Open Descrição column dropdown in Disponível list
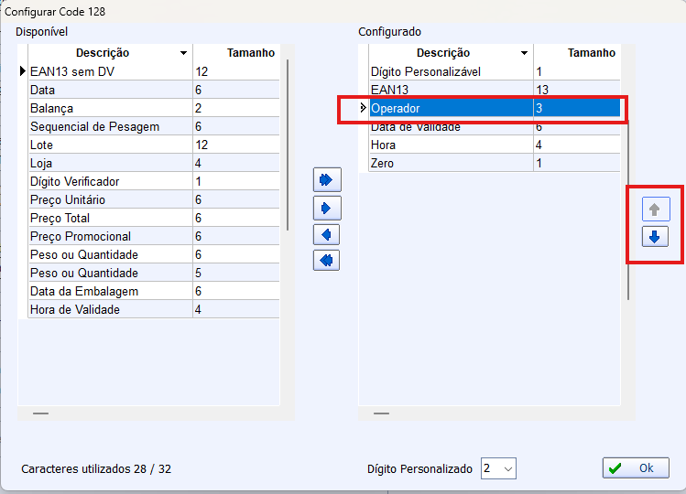 coord(184,54)
